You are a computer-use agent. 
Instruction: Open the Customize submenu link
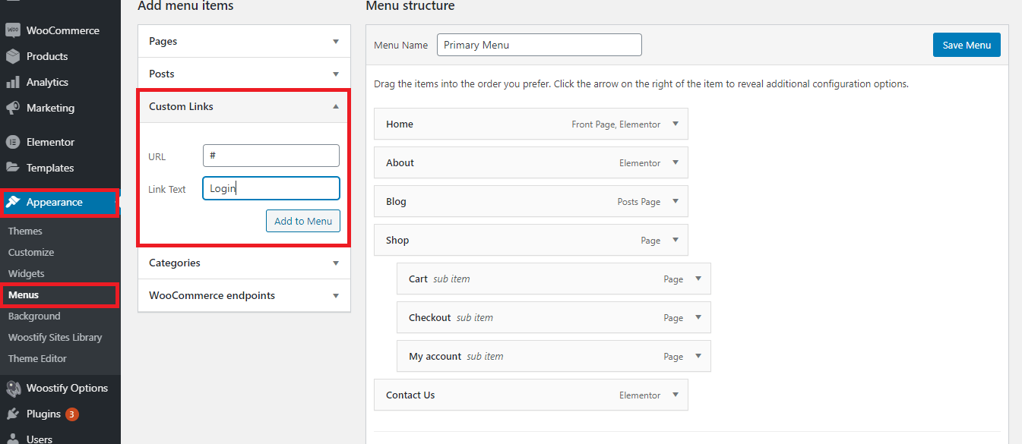(x=31, y=252)
